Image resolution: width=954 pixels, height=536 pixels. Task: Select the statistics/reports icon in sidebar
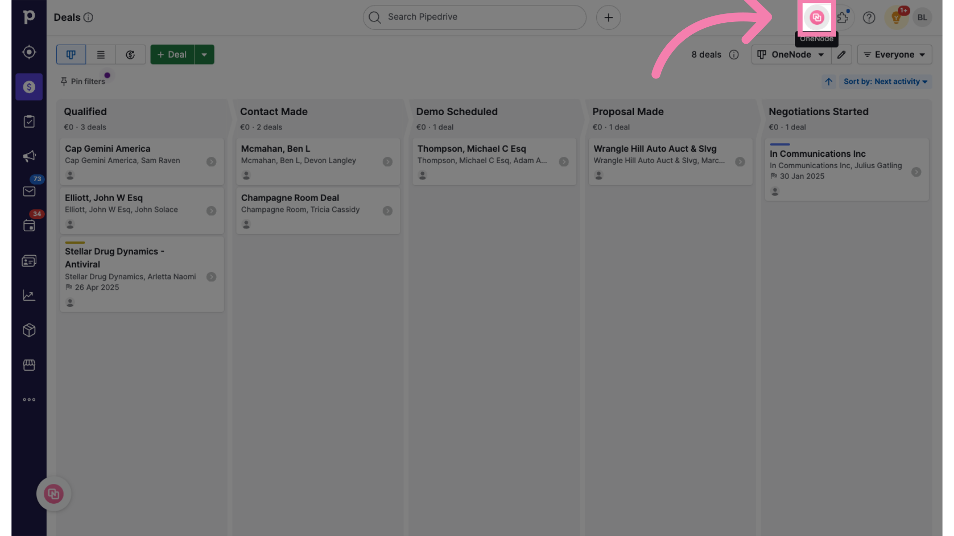click(29, 296)
